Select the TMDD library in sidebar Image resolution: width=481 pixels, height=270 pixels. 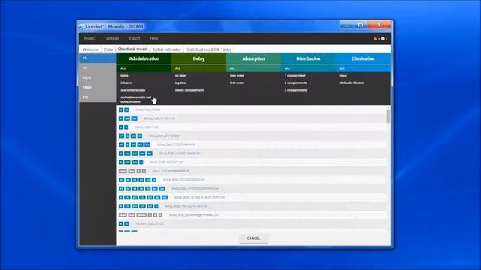98,88
